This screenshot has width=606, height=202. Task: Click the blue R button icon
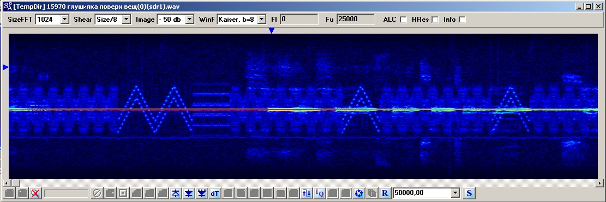point(385,193)
